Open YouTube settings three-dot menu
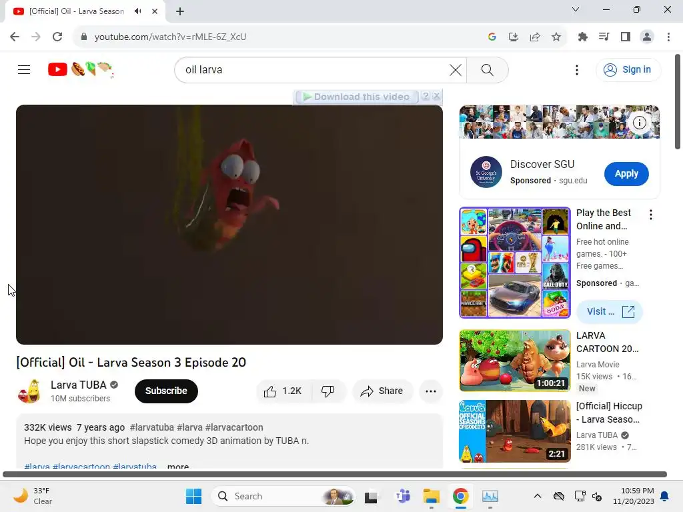Screen dimensions: 683x512 (x=577, y=69)
